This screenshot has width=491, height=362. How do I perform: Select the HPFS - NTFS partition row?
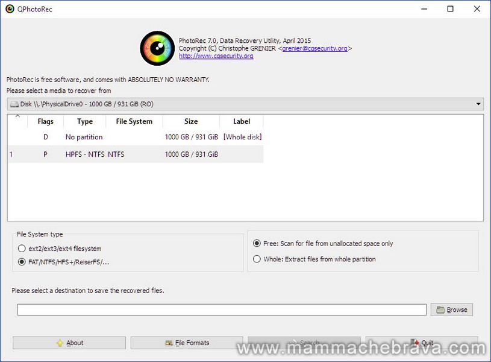(x=136, y=154)
